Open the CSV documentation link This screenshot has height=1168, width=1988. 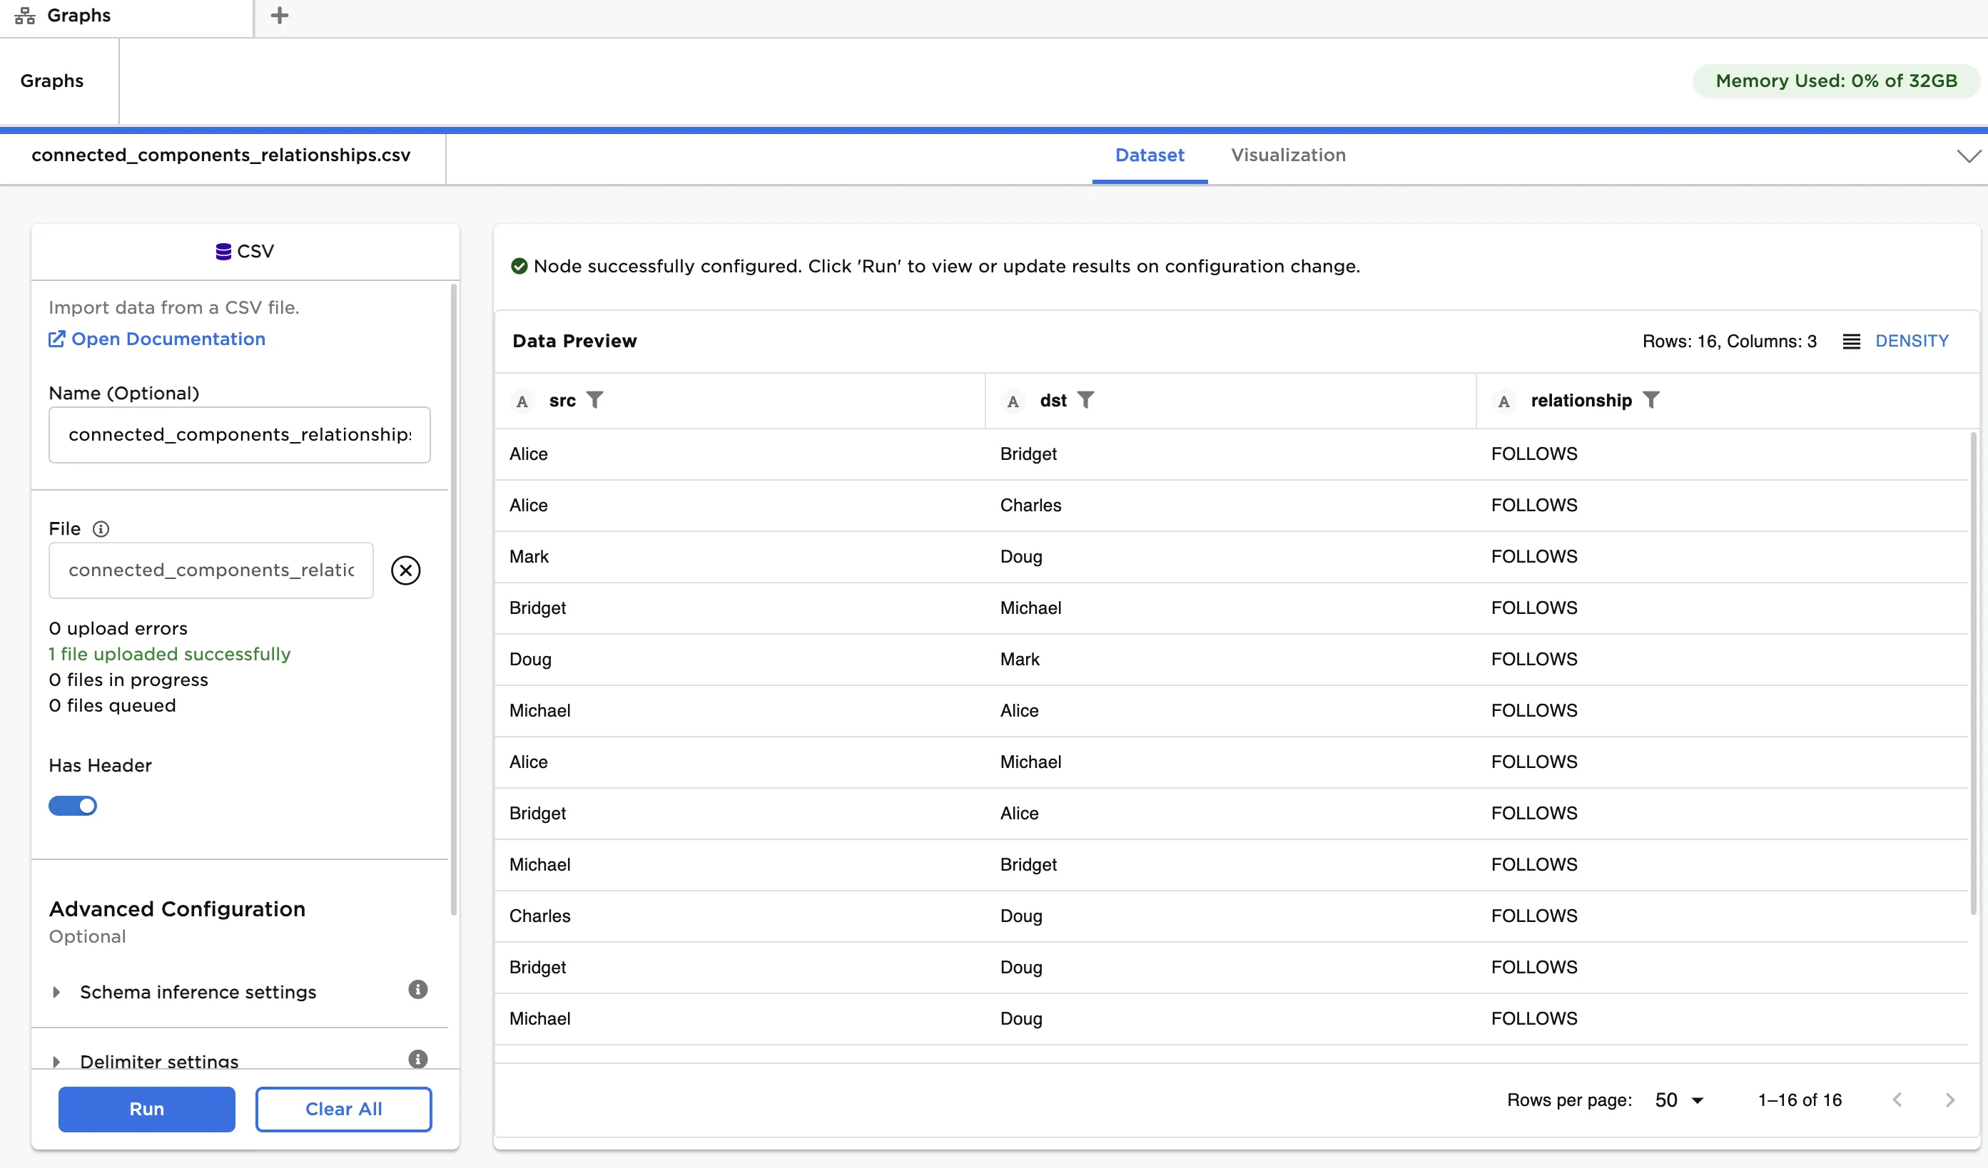pos(168,339)
